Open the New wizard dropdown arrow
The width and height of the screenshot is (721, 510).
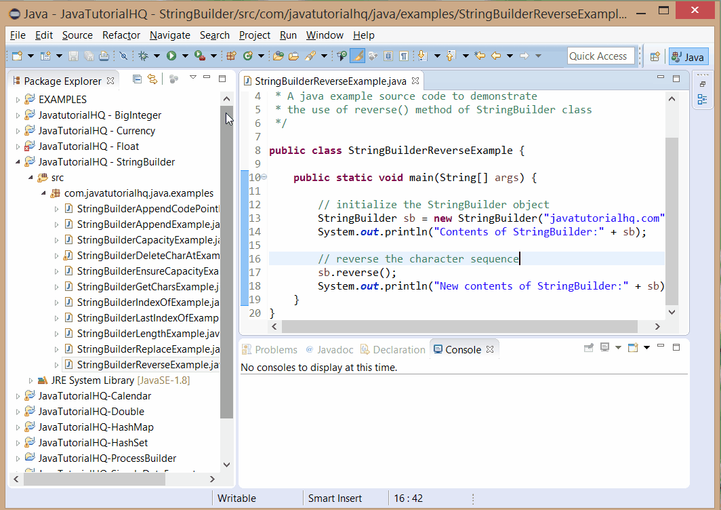pos(29,56)
